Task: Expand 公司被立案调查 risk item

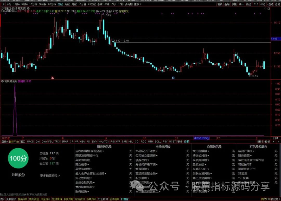Action: pos(146,156)
